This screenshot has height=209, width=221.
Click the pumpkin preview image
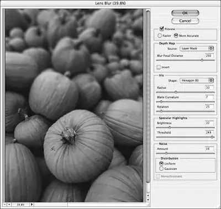(74, 105)
